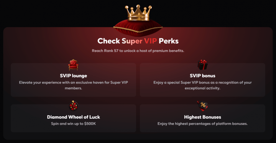Select the SVIP bonus heading
The width and height of the screenshot is (276, 143).
[x=202, y=76]
